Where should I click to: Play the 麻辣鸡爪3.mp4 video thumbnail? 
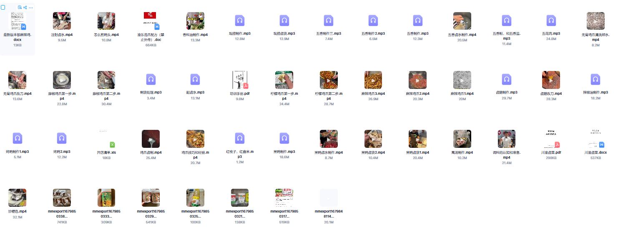373,80
